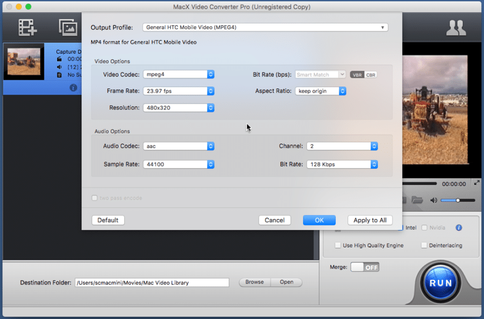The height and width of the screenshot is (319, 484).
Task: Click the Default button
Action: click(x=108, y=220)
